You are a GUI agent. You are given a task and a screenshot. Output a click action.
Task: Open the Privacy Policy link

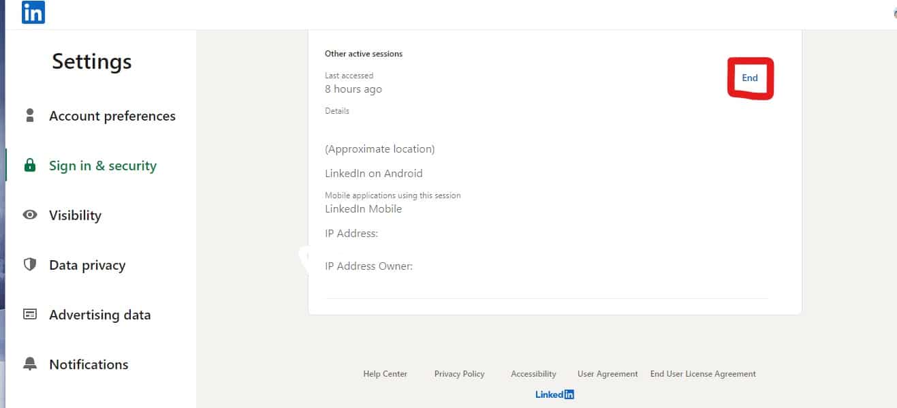tap(460, 374)
